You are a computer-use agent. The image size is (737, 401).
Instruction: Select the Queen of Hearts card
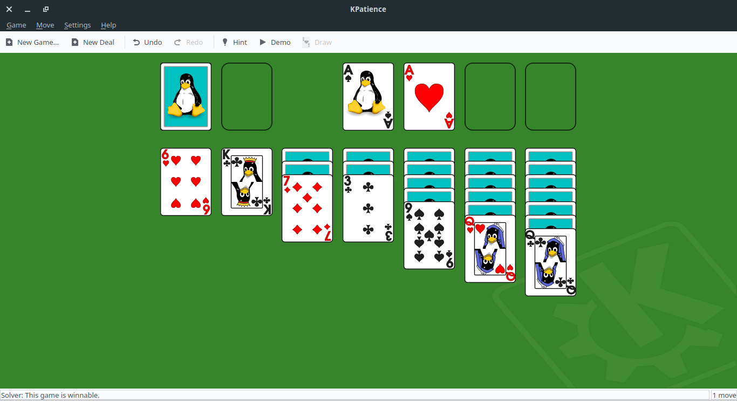(490, 249)
